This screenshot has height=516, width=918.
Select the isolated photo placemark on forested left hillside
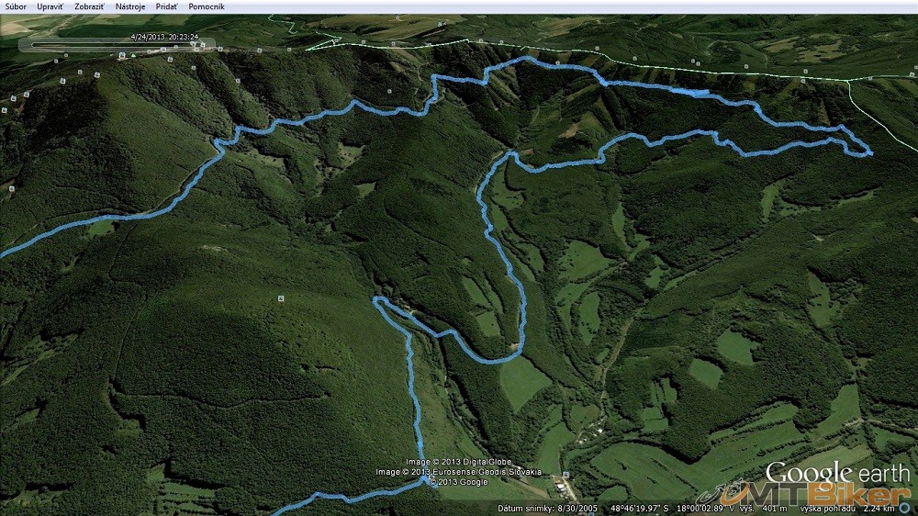click(x=279, y=298)
